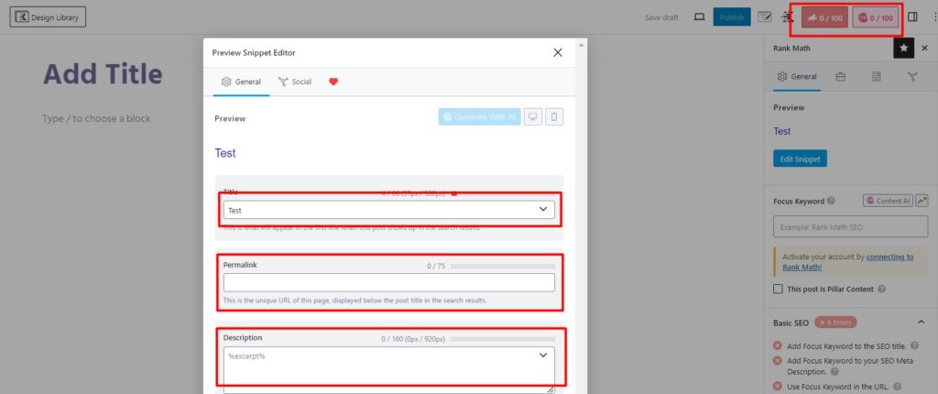Collapse the Basic SEO section
The image size is (938, 394).
pyautogui.click(x=922, y=323)
